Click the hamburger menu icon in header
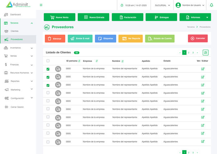Screen dimensions: 217x154 (x=41, y=5)
